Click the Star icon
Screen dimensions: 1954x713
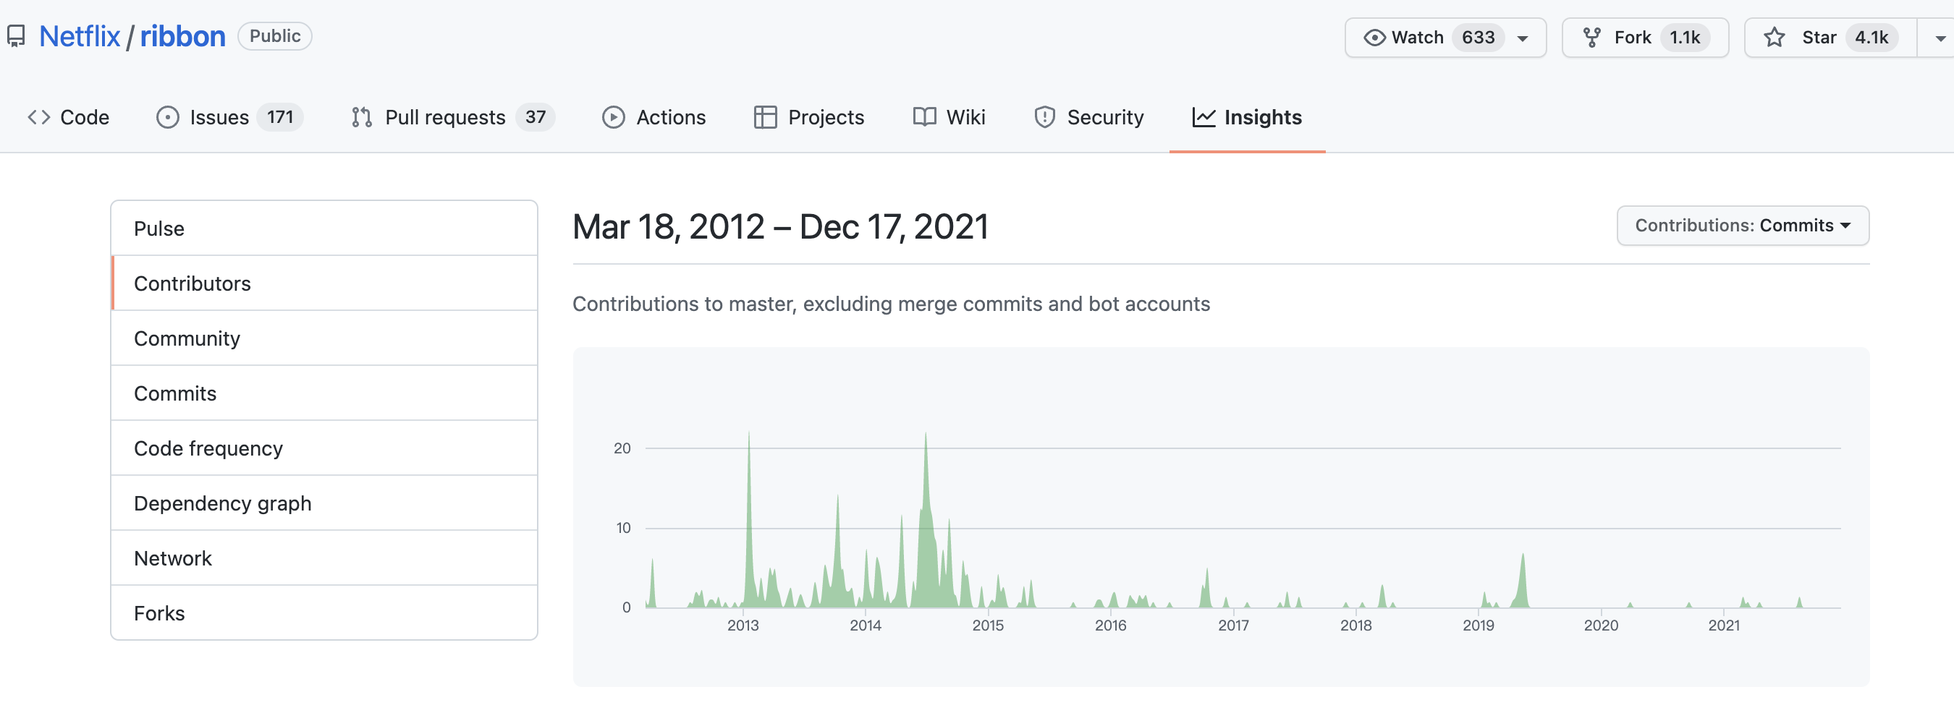[1774, 37]
